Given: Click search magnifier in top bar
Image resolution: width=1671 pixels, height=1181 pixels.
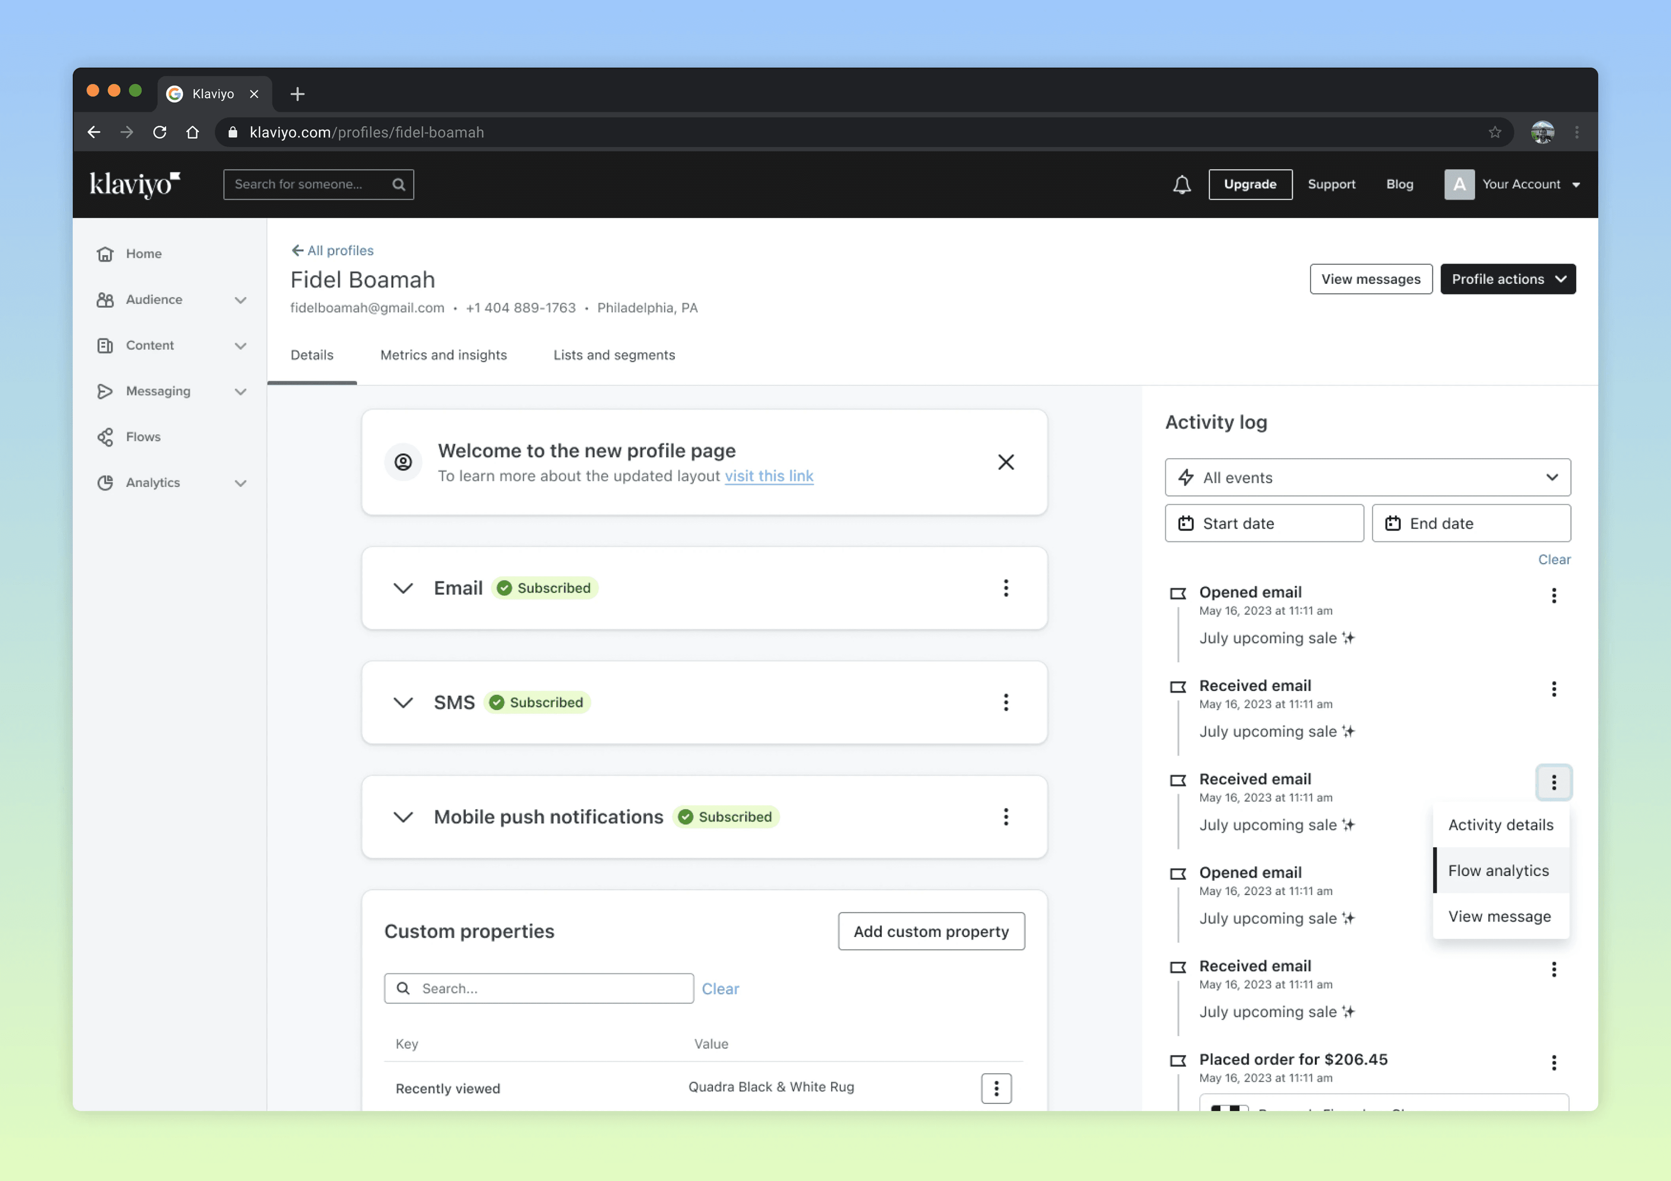Looking at the screenshot, I should coord(399,185).
